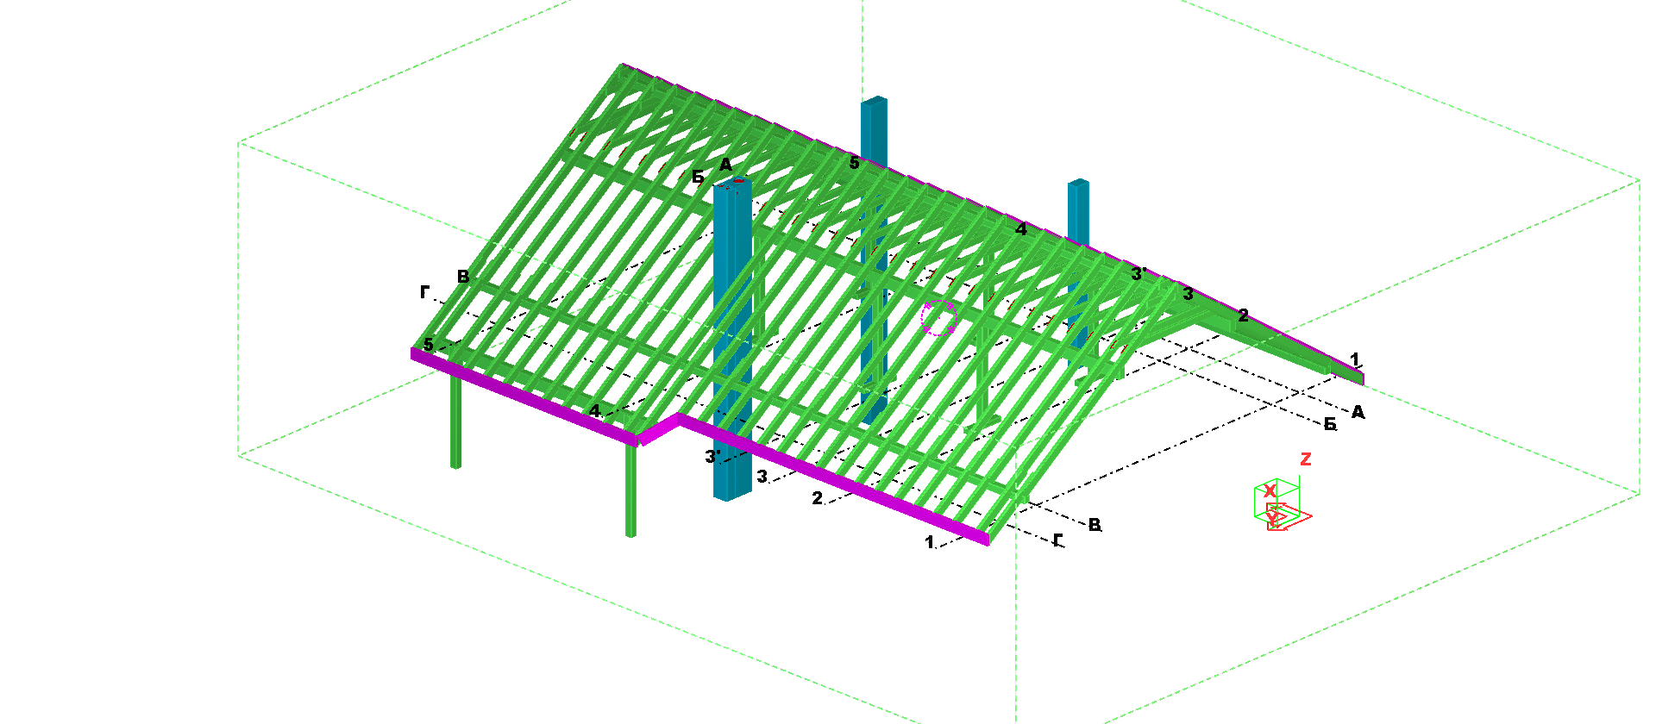Click grid axis label Г at bottom right
The image size is (1656, 724).
(1058, 540)
